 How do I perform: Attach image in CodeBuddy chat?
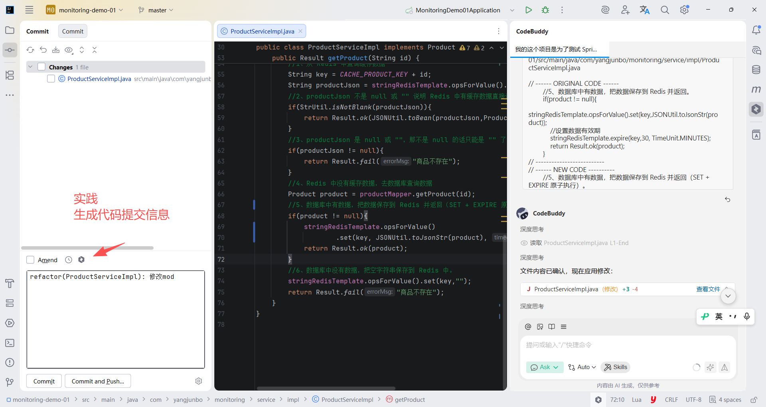(x=540, y=327)
